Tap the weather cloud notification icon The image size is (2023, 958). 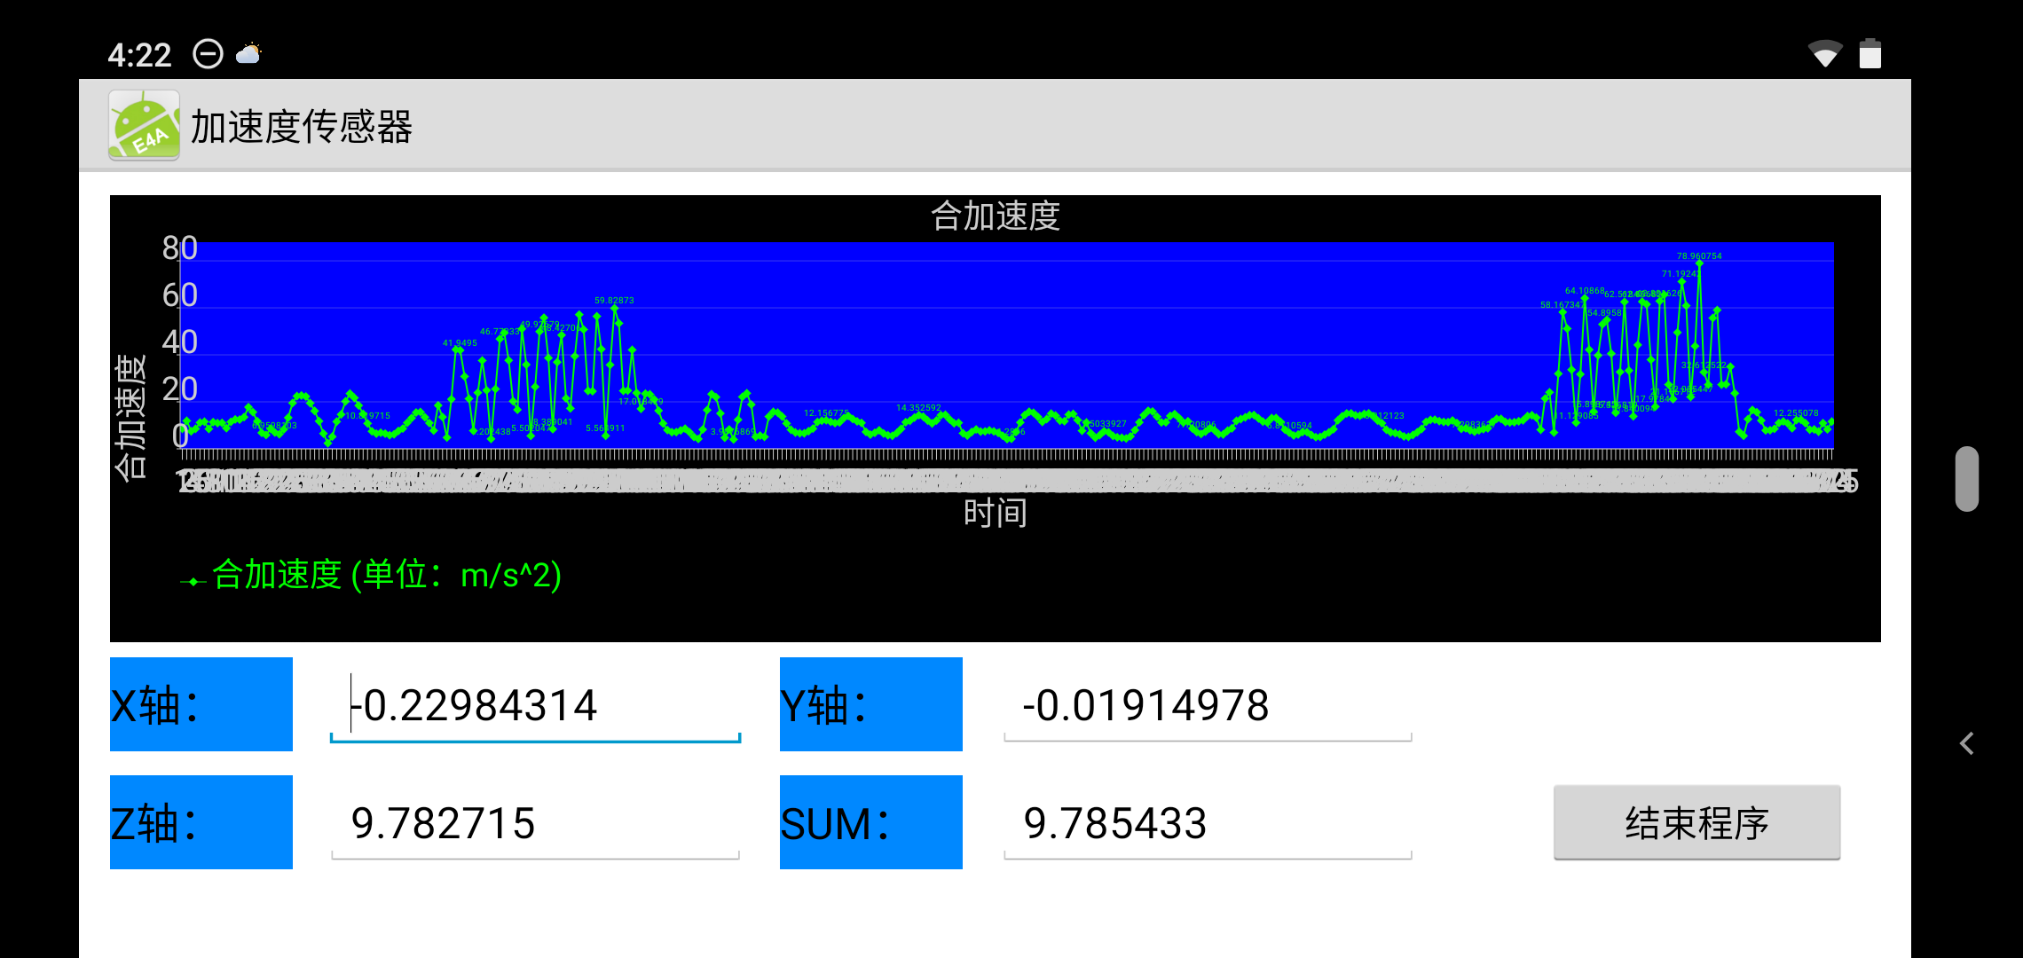pos(248,55)
